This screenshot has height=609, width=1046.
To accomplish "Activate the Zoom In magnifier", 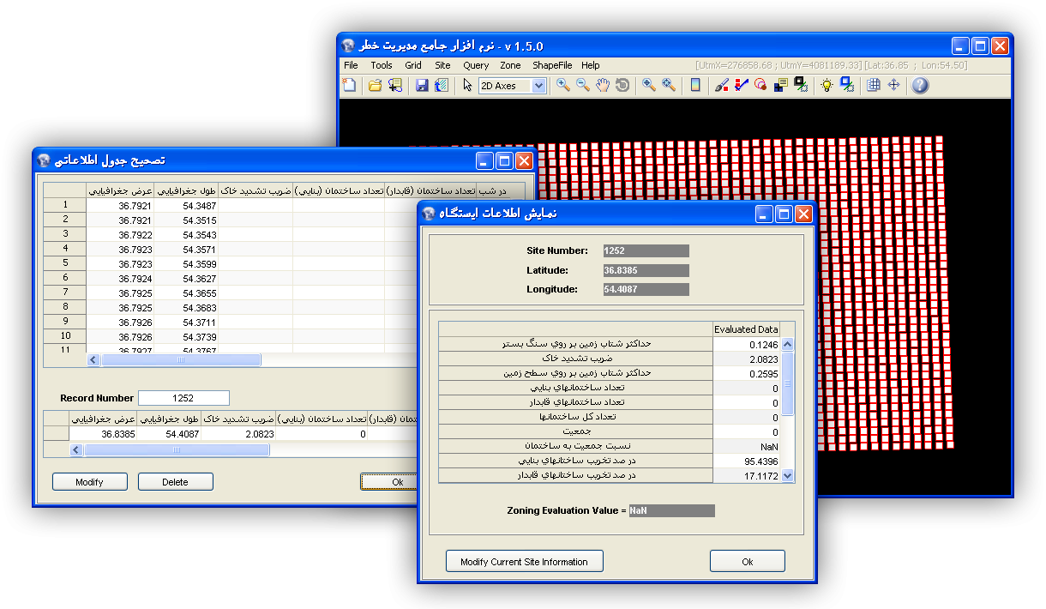I will (562, 85).
